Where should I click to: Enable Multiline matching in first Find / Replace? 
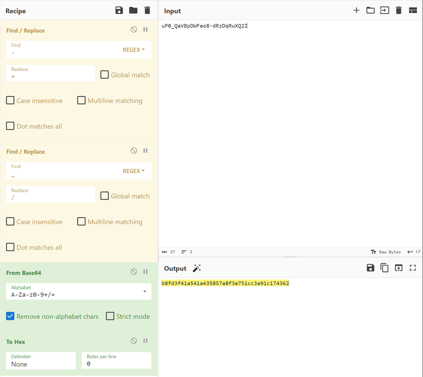[81, 100]
